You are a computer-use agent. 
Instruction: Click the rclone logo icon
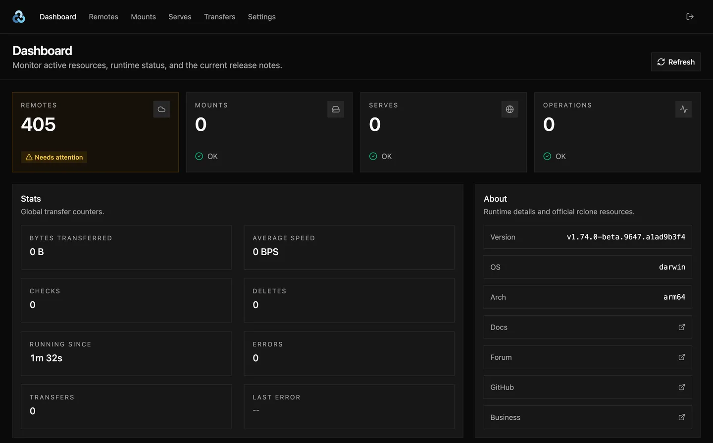(x=19, y=17)
